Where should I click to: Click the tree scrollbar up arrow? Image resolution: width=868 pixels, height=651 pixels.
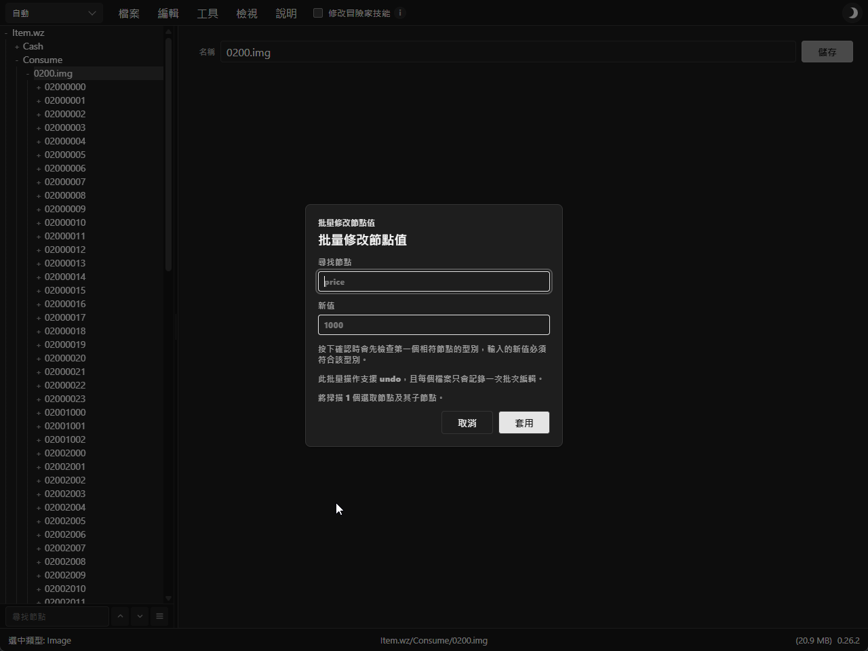pos(168,32)
